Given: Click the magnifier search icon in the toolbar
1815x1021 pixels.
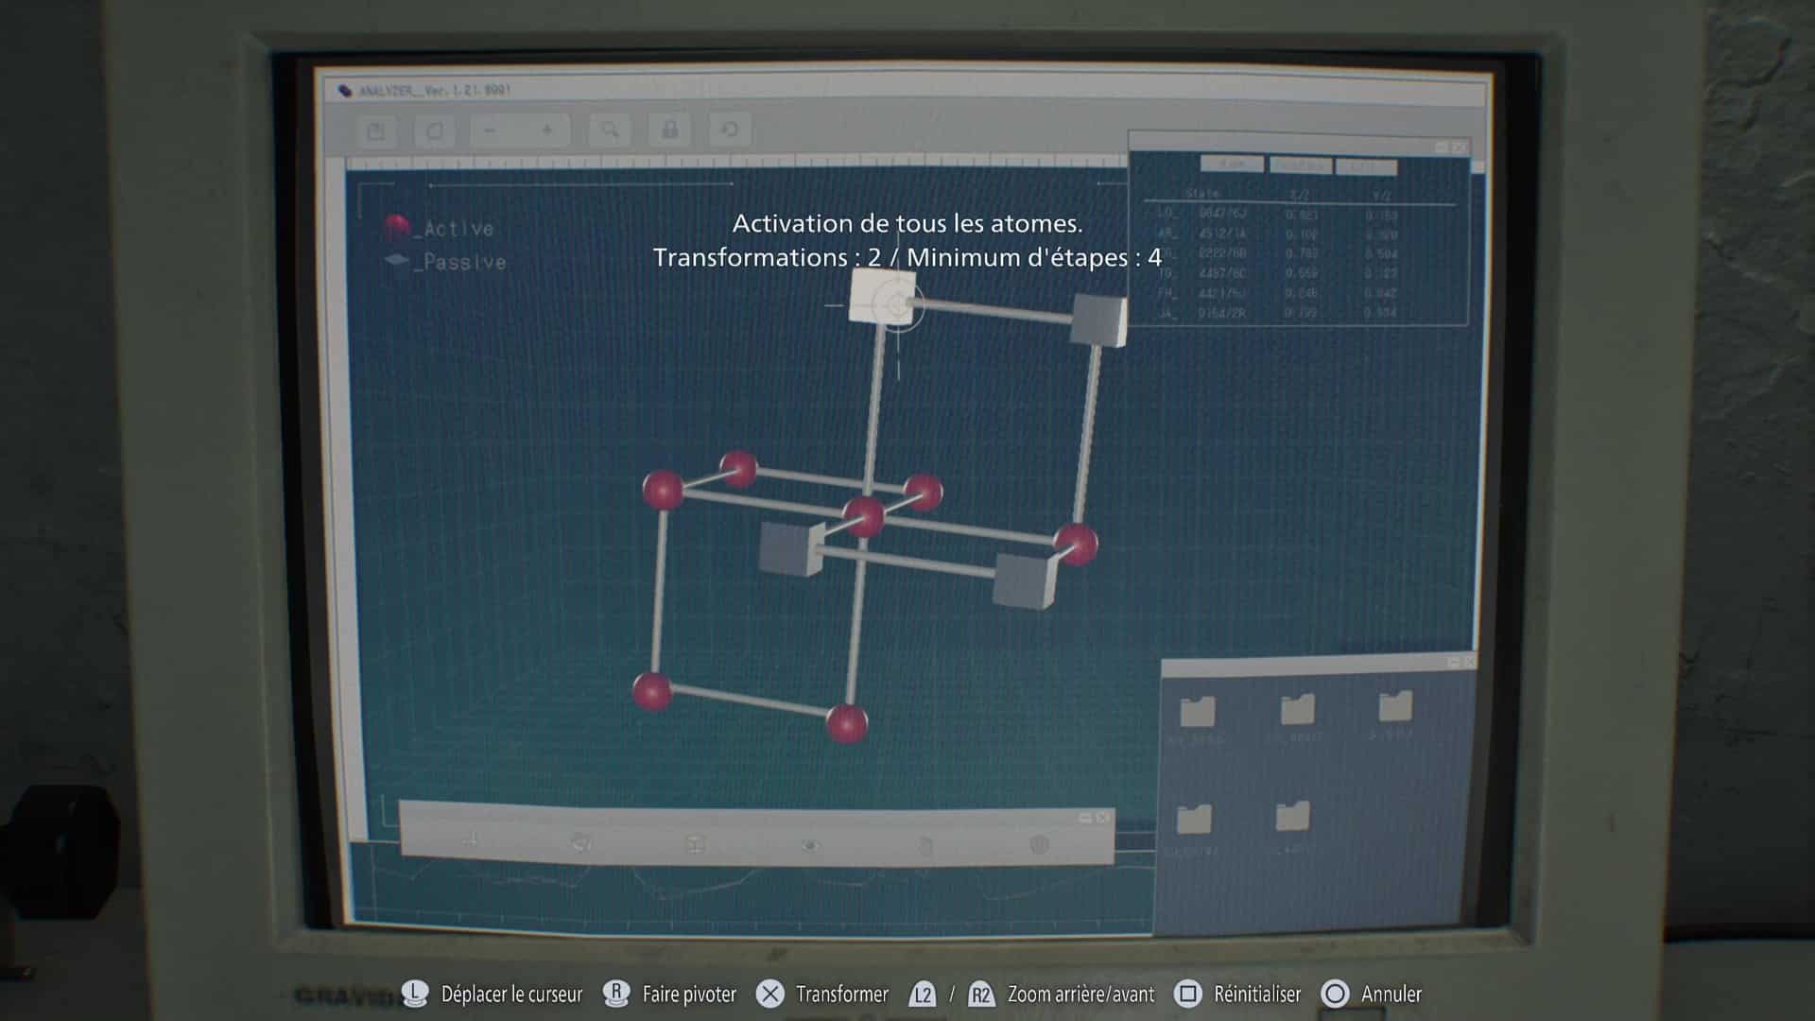Looking at the screenshot, I should (610, 130).
